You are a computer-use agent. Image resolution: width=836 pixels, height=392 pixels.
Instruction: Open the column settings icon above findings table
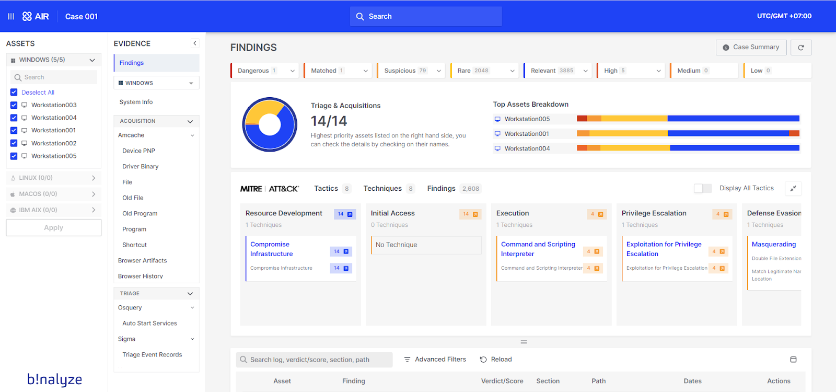pyautogui.click(x=793, y=360)
